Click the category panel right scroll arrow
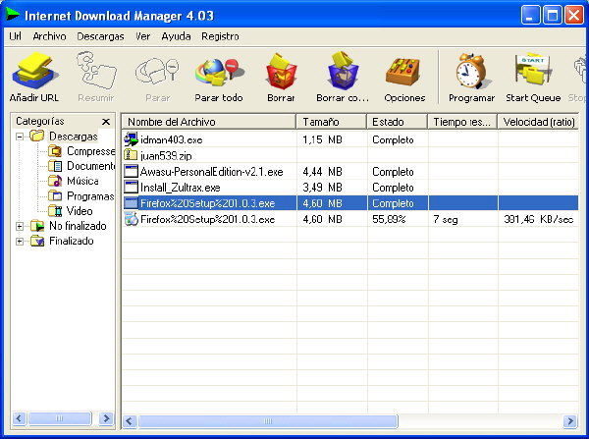589x439 pixels. 106,418
